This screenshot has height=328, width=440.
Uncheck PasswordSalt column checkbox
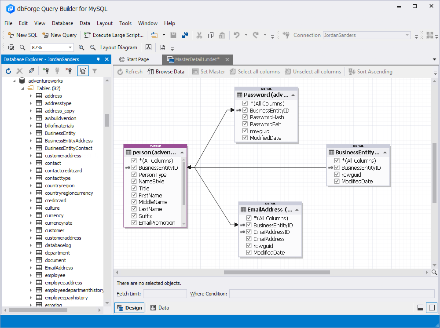pos(245,124)
